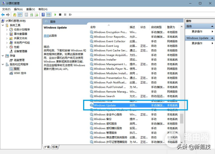This screenshot has height=154, width=215.
Task: Select the Windows 备份 service row
Action: click(x=134, y=119)
